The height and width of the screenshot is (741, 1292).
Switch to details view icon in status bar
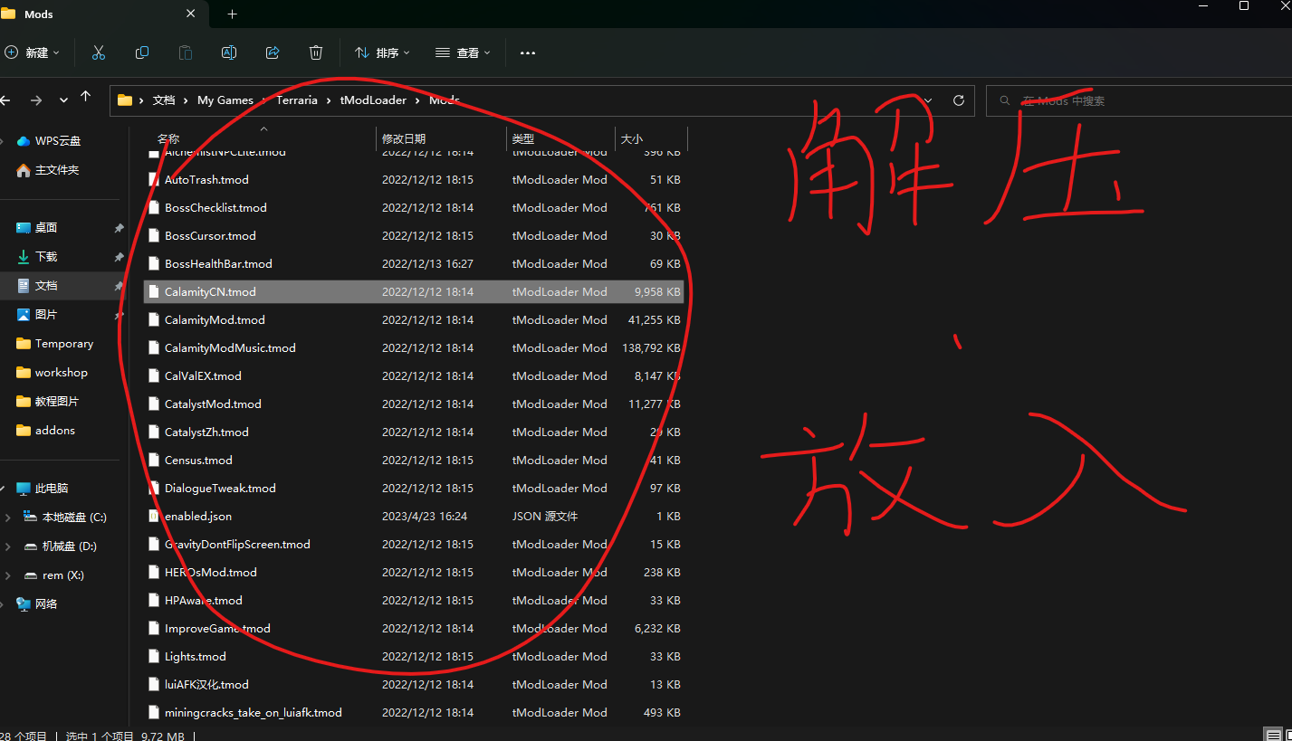coord(1273,735)
